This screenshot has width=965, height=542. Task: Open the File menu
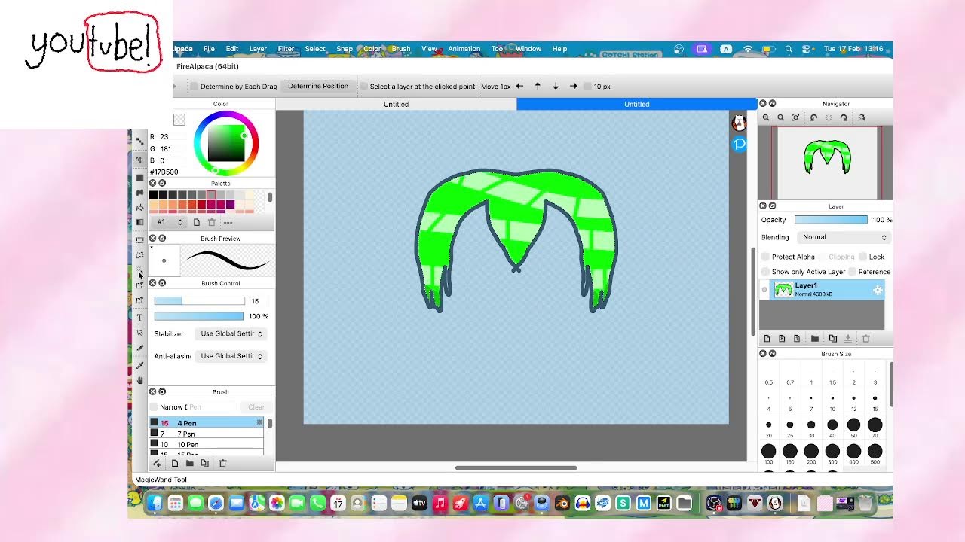point(209,49)
